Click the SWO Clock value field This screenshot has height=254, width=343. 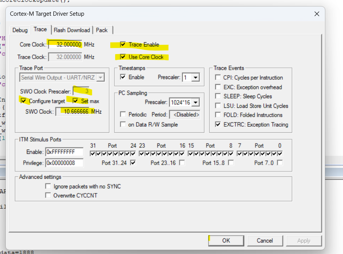pyautogui.click(x=73, y=112)
